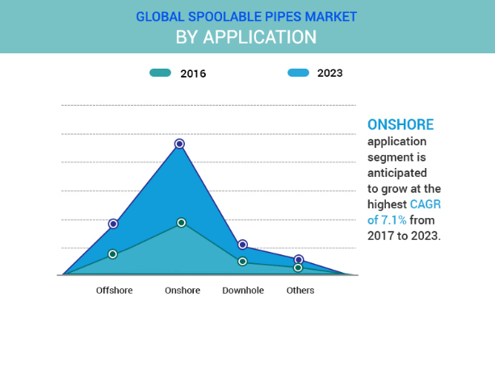Screen dimensions: 495x373
Task: Select the 2023 Others data marker
Action: [x=299, y=260]
